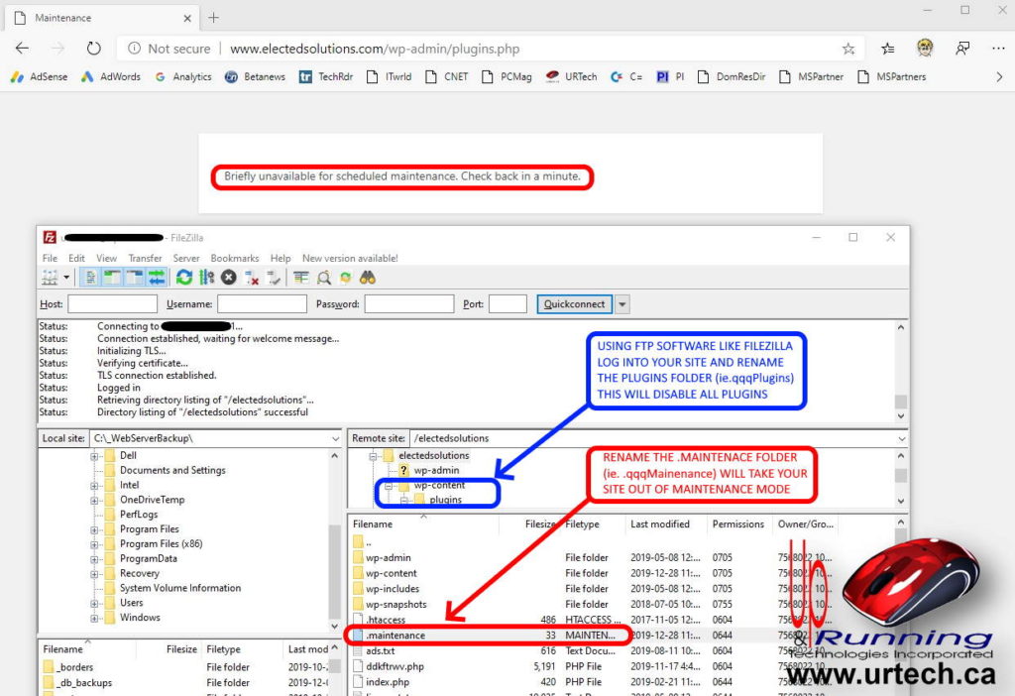
Task: Open the Bookmarks menu in FileZilla
Action: tap(234, 258)
